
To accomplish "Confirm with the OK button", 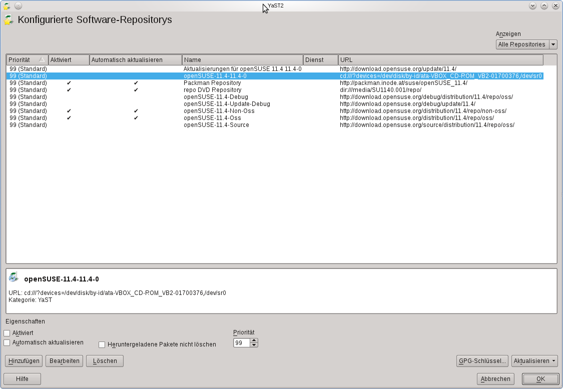I will click(541, 379).
